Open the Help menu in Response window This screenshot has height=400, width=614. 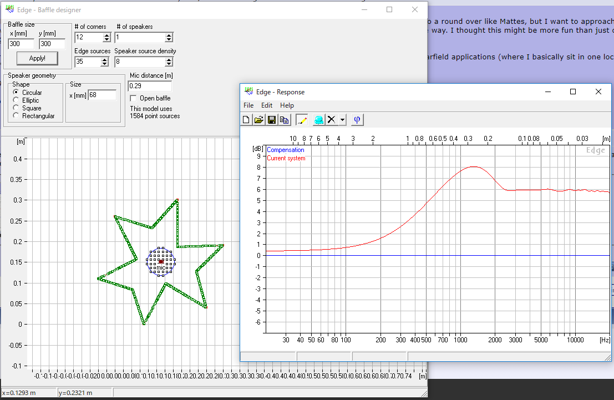287,105
